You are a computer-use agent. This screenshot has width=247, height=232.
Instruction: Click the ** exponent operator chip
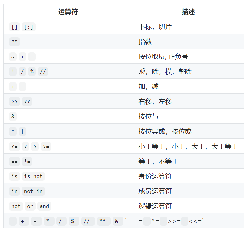[14, 42]
